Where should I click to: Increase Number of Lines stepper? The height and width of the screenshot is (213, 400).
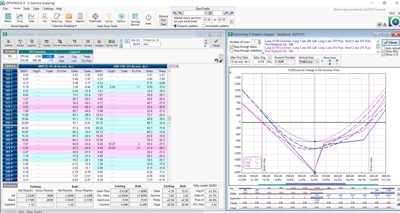(x=260, y=40)
